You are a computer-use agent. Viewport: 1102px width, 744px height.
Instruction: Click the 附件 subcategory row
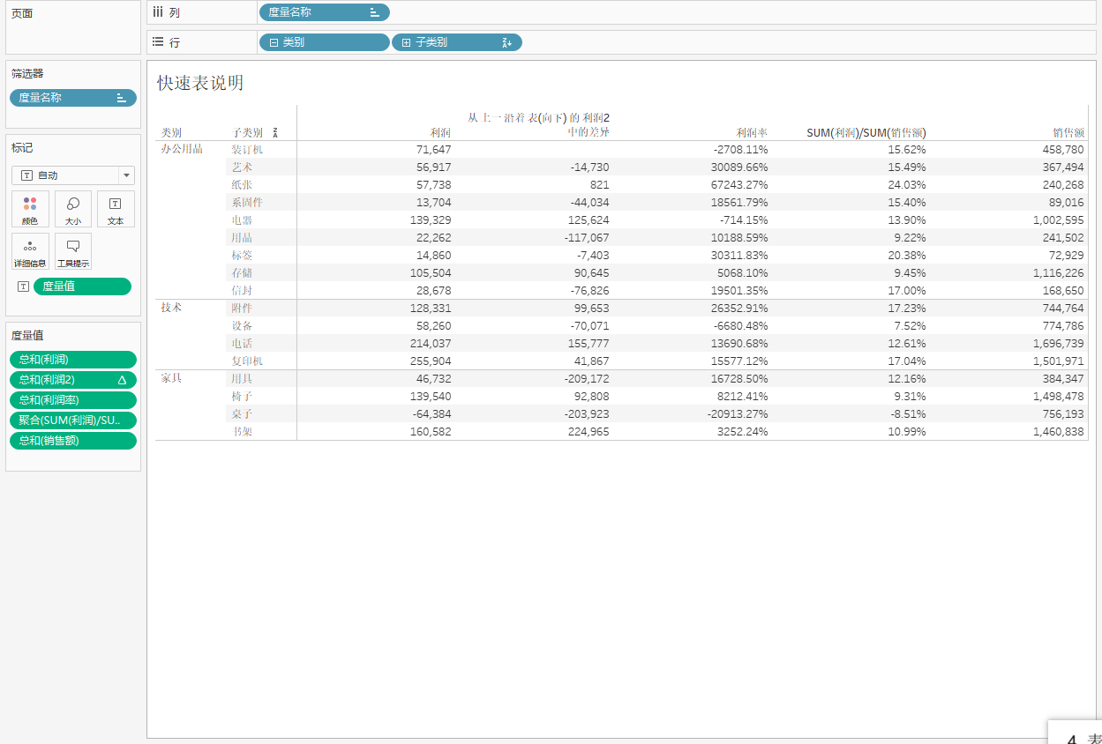[242, 309]
